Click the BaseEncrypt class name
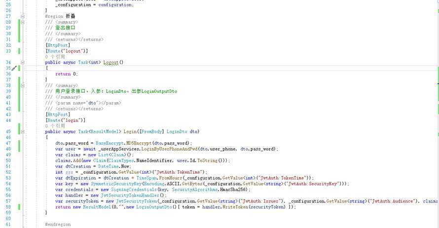Image resolution: width=439 pixels, height=228 pixels. click(x=110, y=143)
